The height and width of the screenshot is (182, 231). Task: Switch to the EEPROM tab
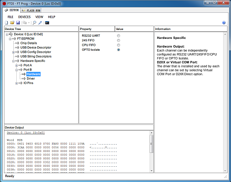[x=12, y=10]
